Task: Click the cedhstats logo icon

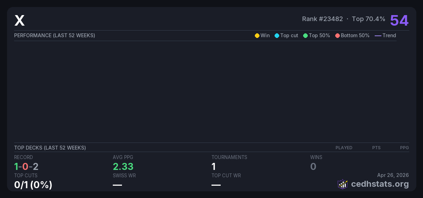Action: pyautogui.click(x=342, y=184)
